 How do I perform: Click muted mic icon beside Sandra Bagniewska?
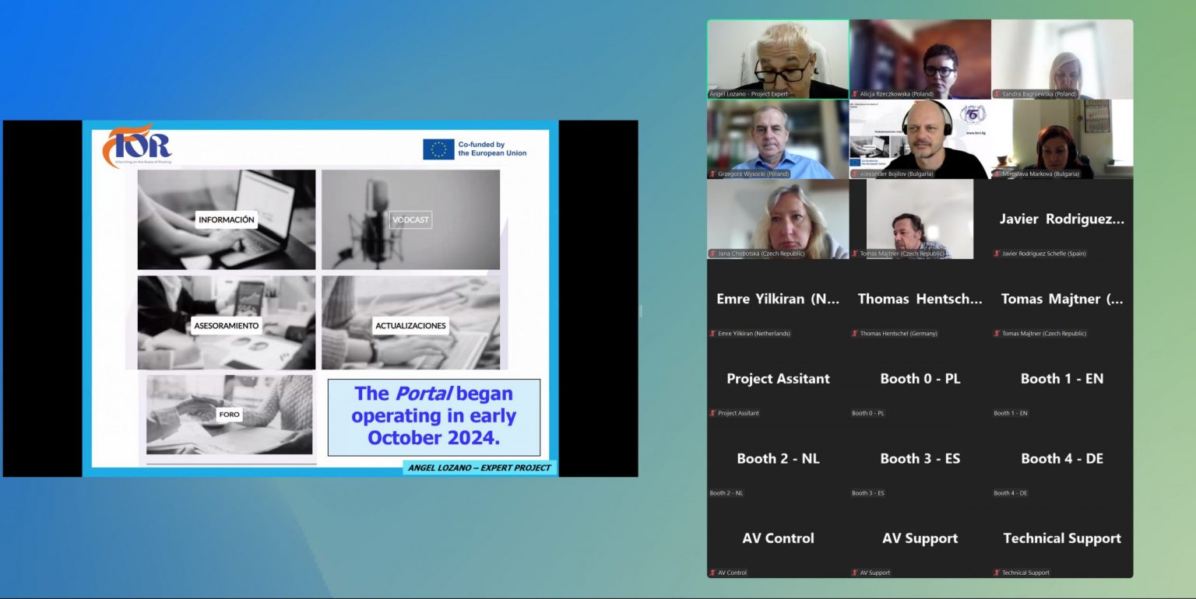(997, 94)
